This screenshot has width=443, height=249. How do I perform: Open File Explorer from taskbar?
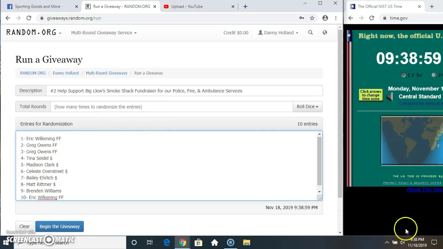[x=246, y=242]
